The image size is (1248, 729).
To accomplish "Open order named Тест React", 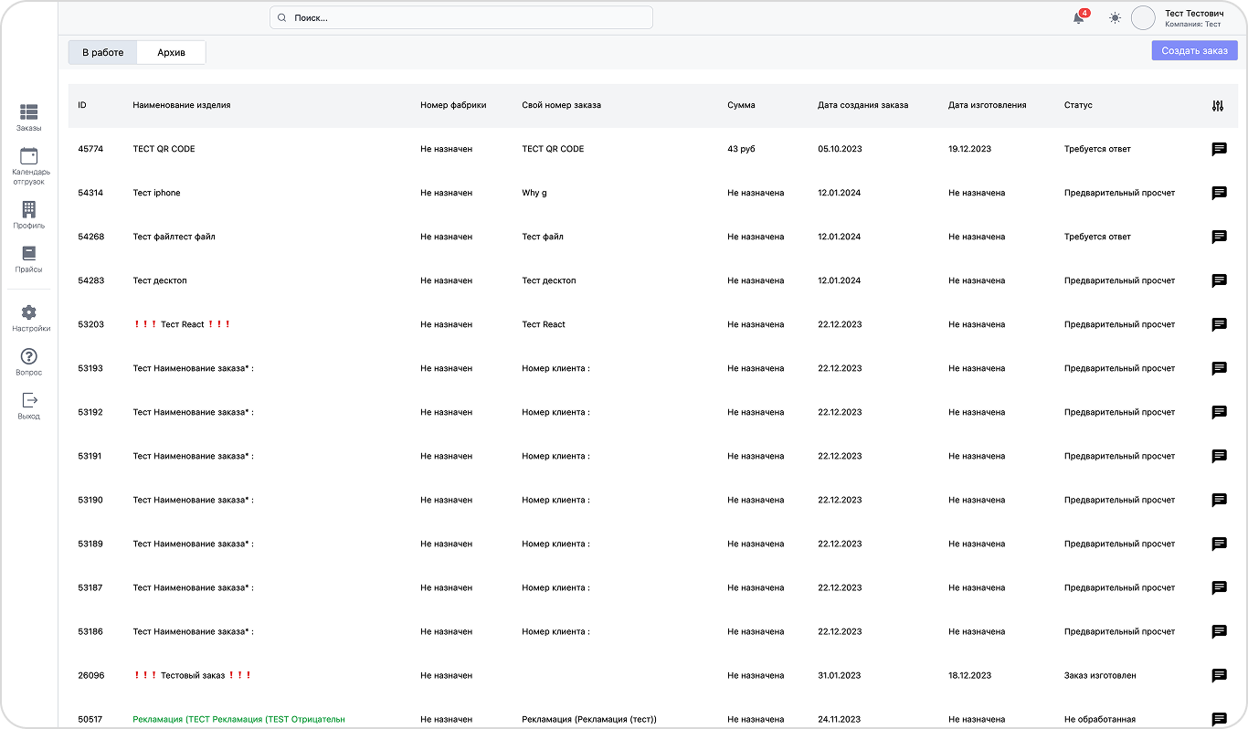I will [x=182, y=324].
